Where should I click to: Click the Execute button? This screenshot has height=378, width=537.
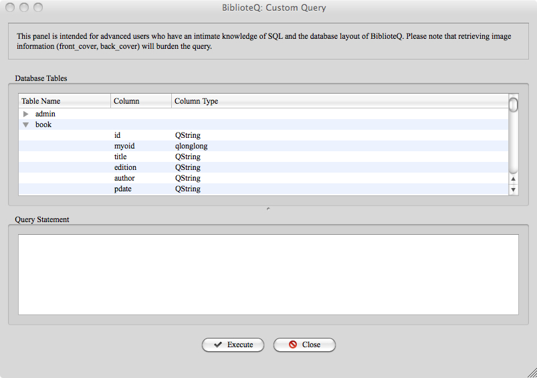[x=233, y=345]
